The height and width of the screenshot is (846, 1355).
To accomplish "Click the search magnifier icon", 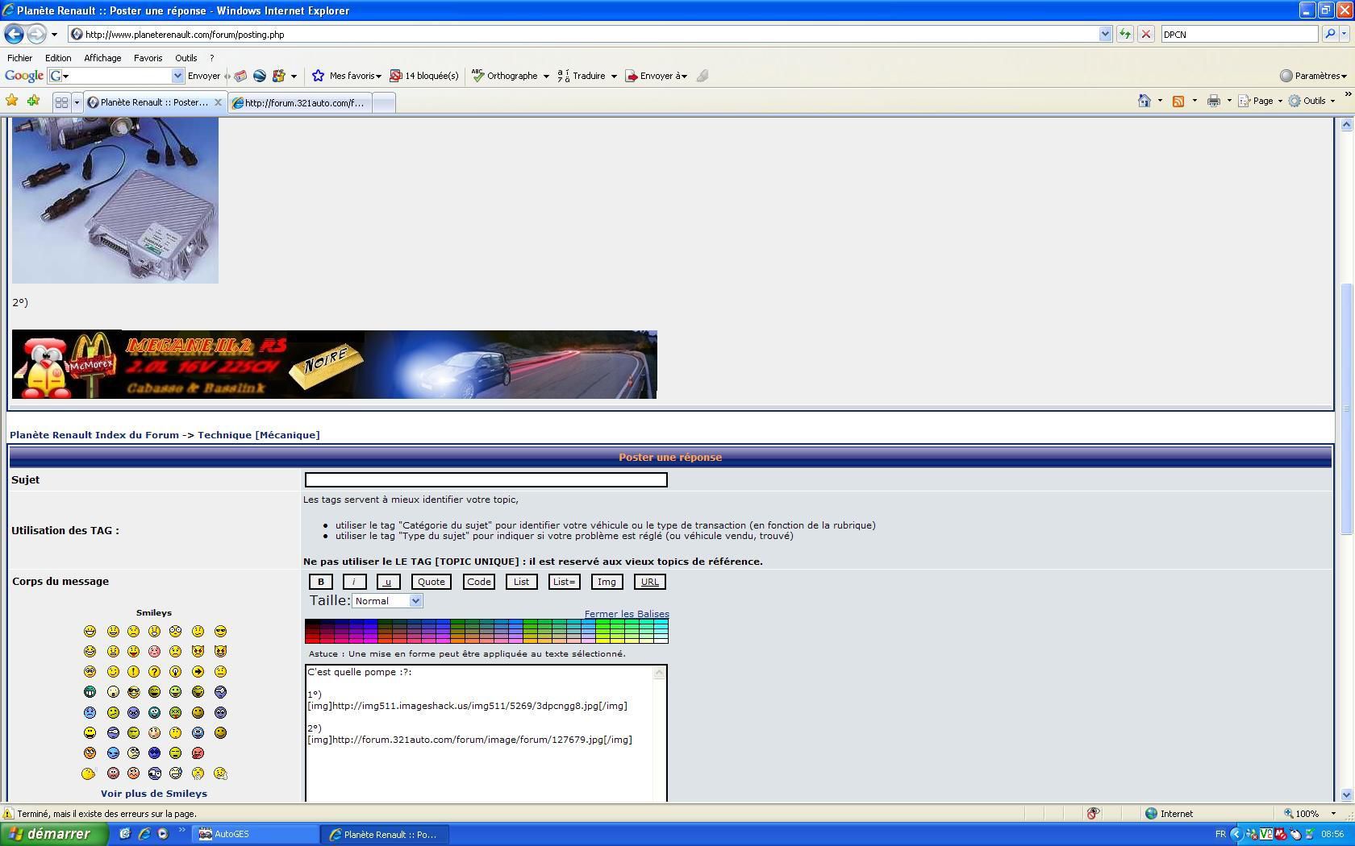I will (1330, 34).
